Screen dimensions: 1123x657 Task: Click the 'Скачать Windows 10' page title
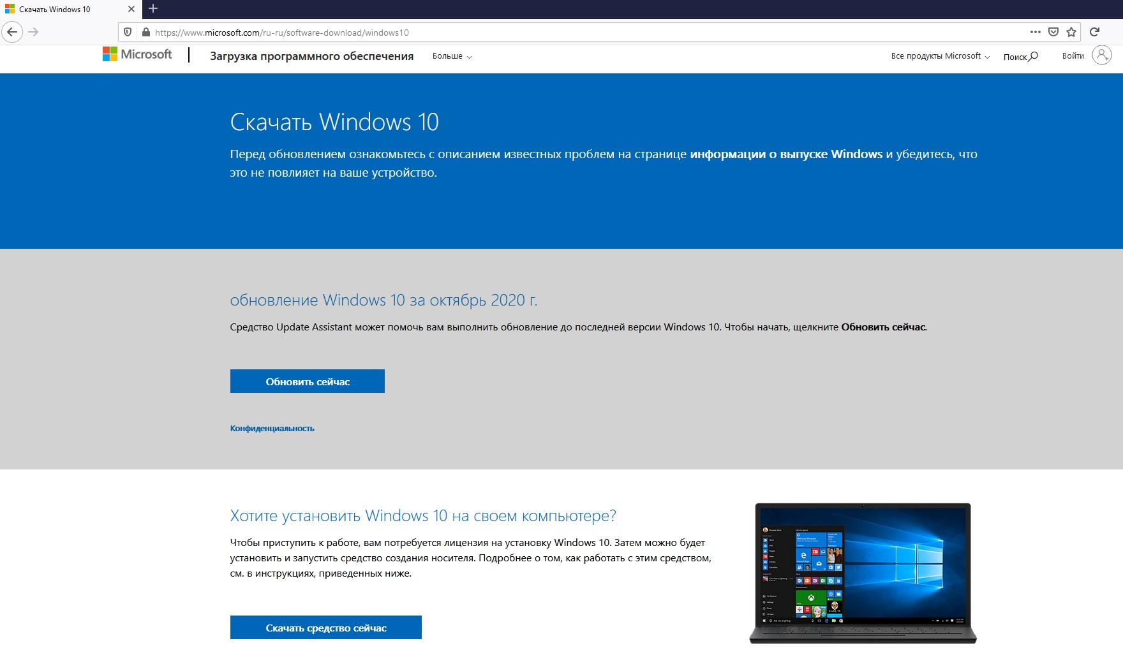[334, 122]
